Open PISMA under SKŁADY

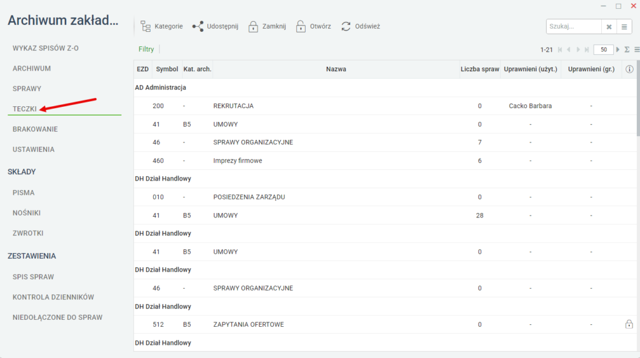click(23, 192)
